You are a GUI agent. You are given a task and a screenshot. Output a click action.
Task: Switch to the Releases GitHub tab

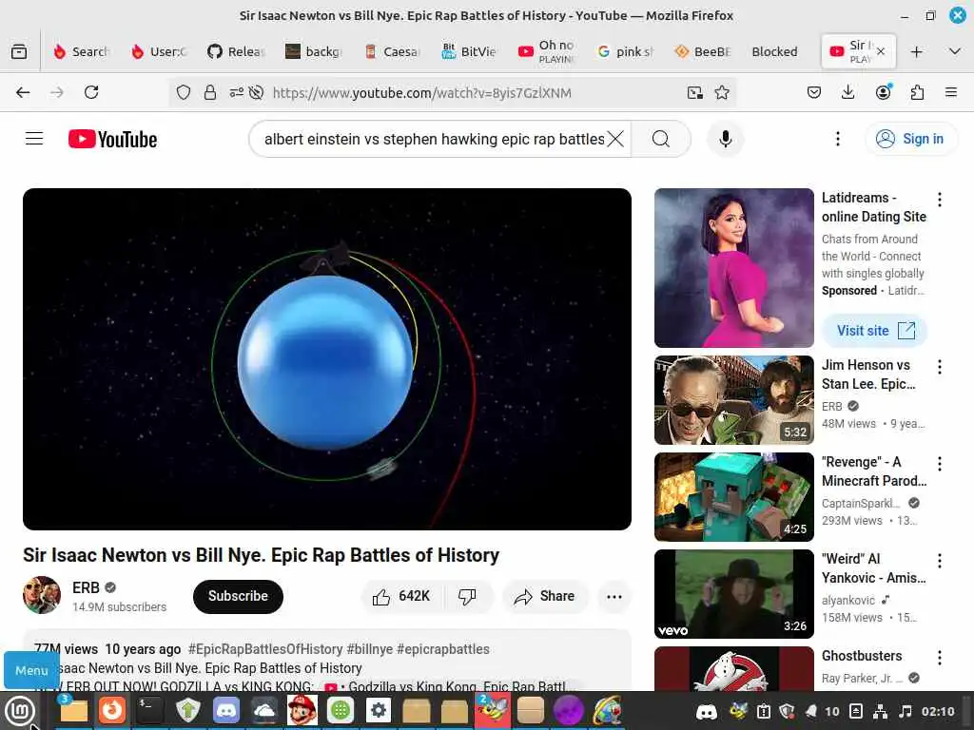point(236,51)
